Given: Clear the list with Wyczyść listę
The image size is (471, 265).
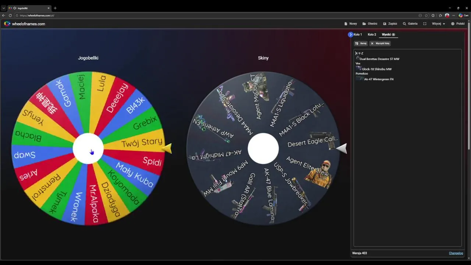Looking at the screenshot, I should click(380, 43).
